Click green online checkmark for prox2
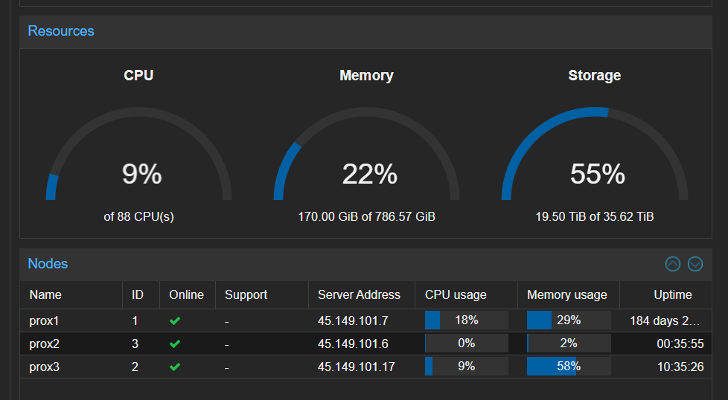The height and width of the screenshot is (400, 728). (175, 344)
